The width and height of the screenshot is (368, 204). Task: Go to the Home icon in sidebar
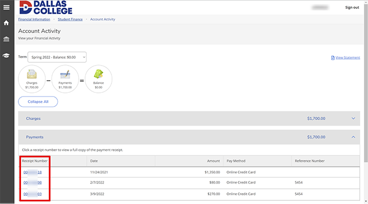click(x=6, y=23)
